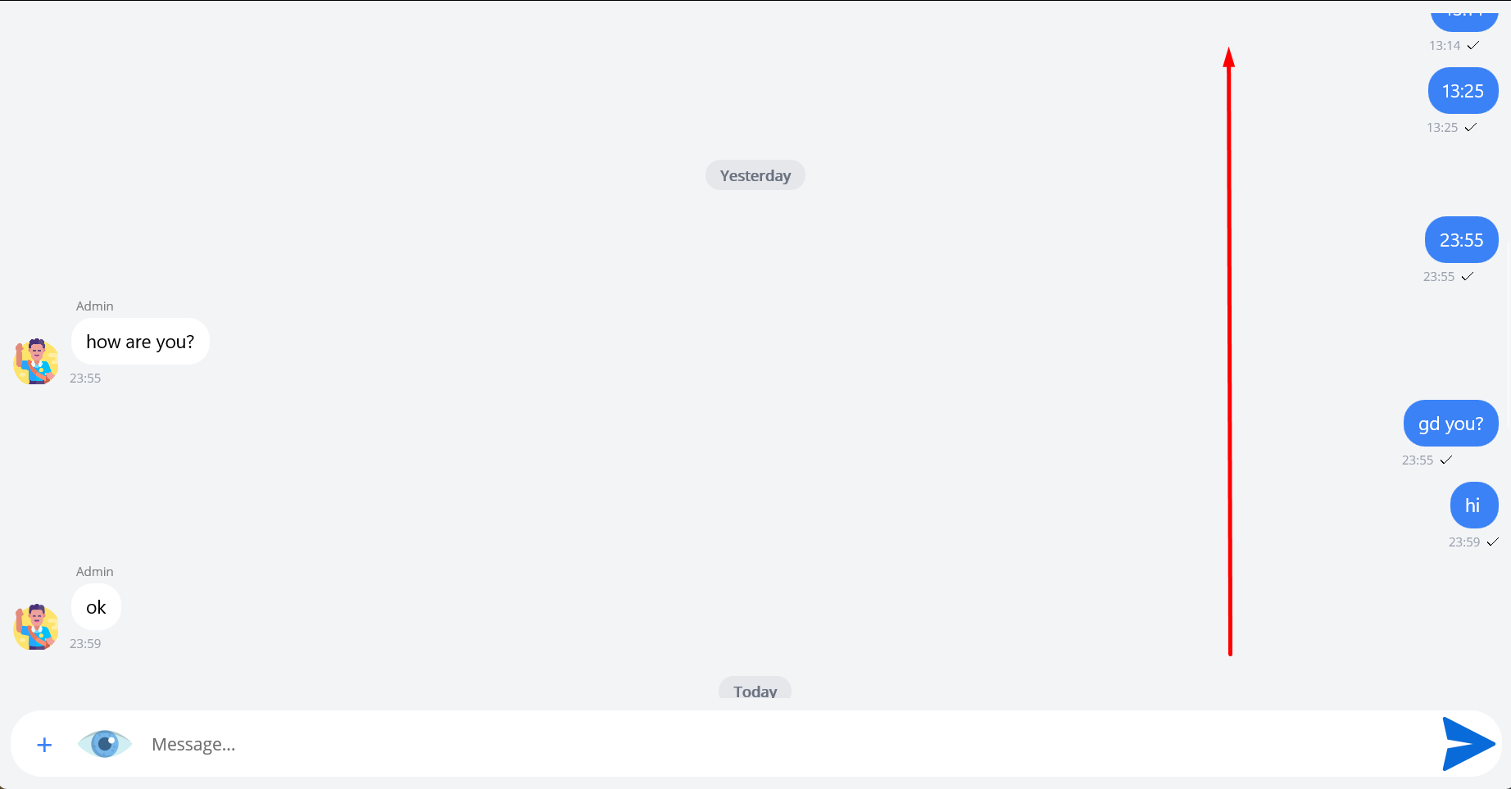1511x789 pixels.
Task: Open attachments with the plus icon
Action: coord(44,745)
